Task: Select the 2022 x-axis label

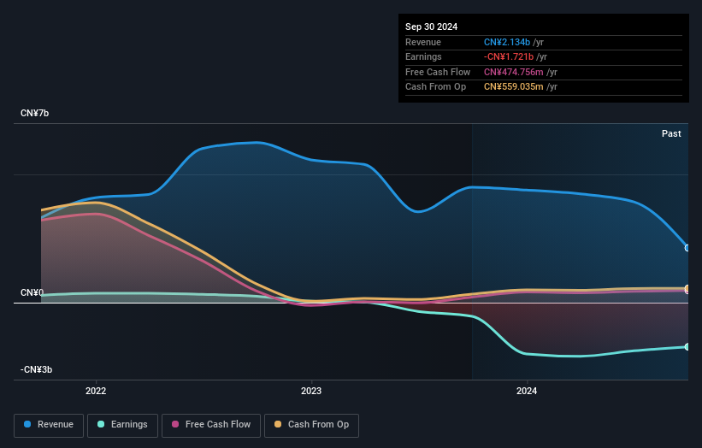Action: click(x=96, y=392)
